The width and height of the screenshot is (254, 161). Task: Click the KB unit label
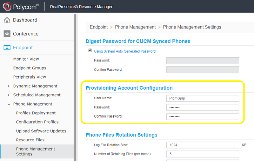pyautogui.click(x=244, y=145)
